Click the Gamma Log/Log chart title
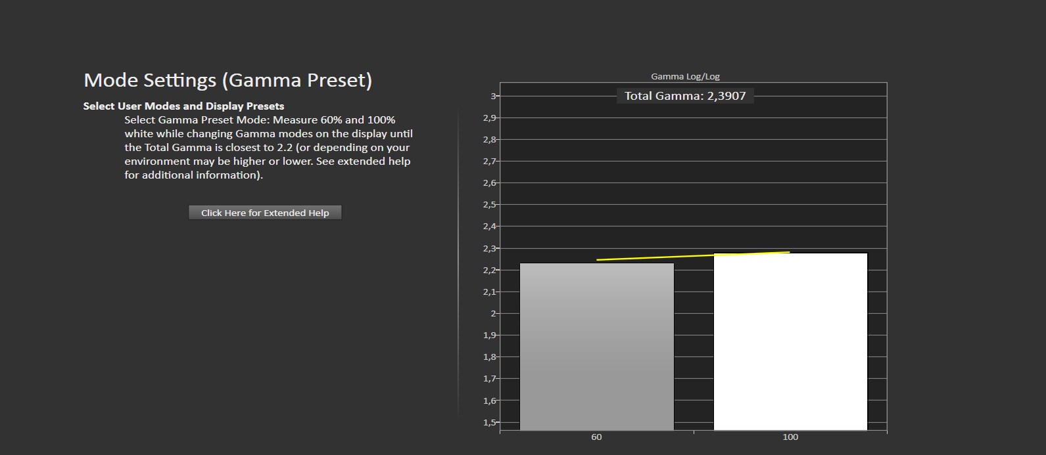This screenshot has height=455, width=1046. [685, 76]
